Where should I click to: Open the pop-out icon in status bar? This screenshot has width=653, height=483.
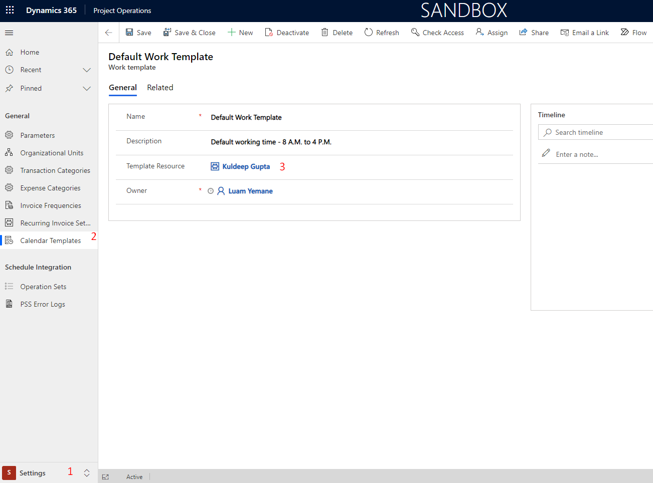click(105, 477)
